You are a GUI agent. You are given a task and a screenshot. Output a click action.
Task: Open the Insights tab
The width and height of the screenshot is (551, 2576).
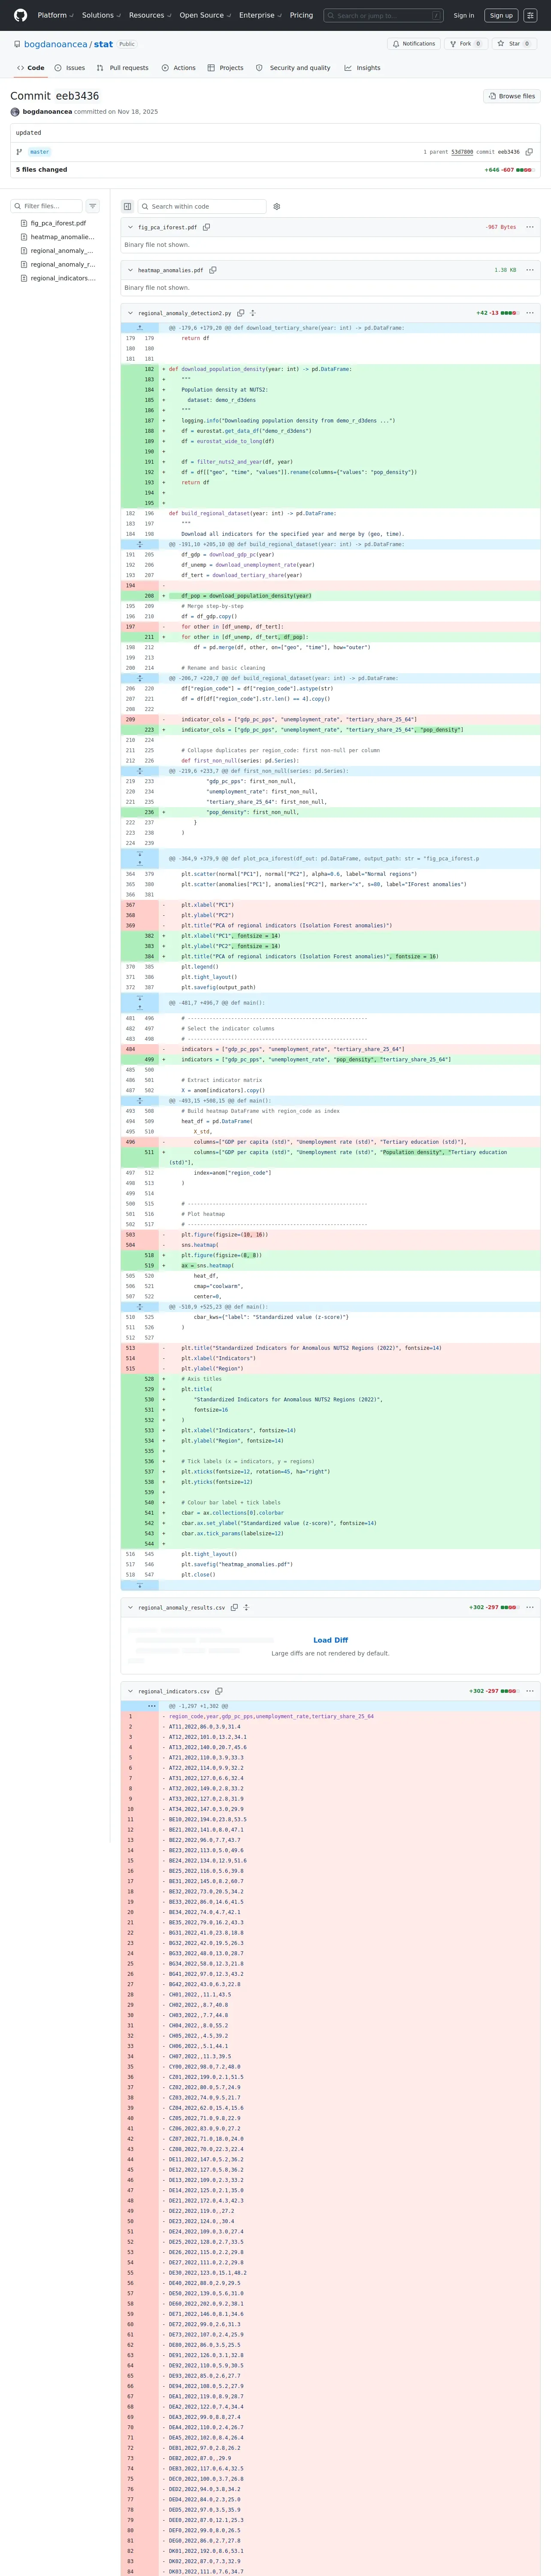point(362,68)
